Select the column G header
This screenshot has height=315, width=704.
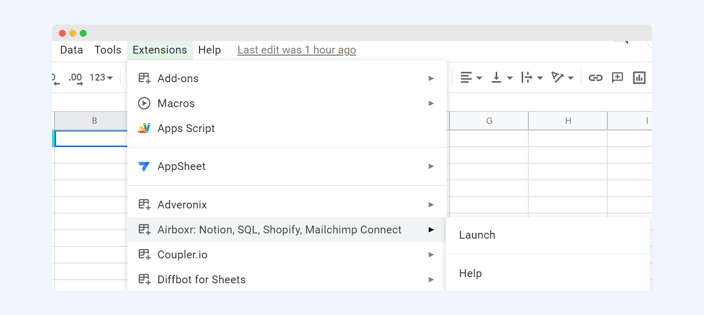tap(489, 121)
